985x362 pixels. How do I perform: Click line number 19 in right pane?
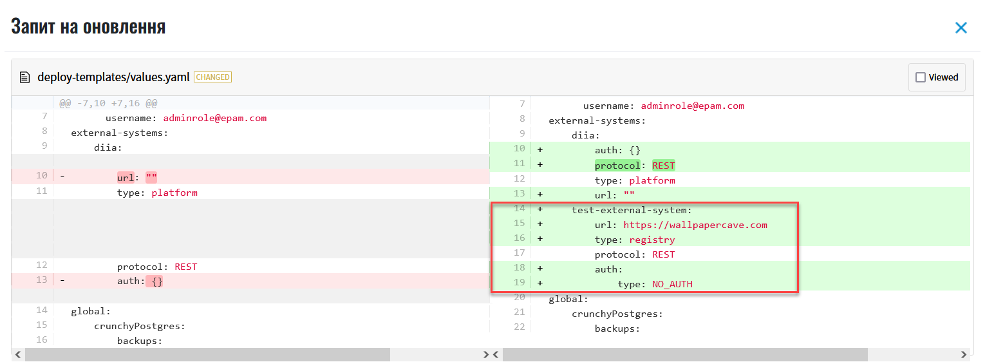(x=519, y=282)
